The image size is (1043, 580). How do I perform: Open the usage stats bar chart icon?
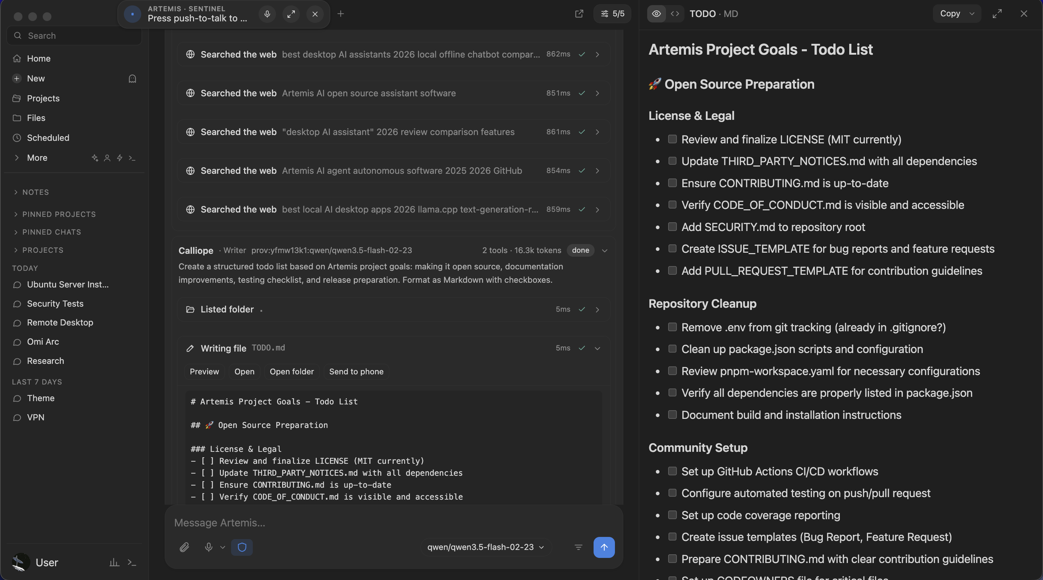(x=114, y=563)
